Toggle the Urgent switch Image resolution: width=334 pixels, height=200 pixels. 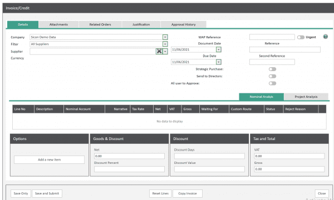pyautogui.click(x=301, y=37)
